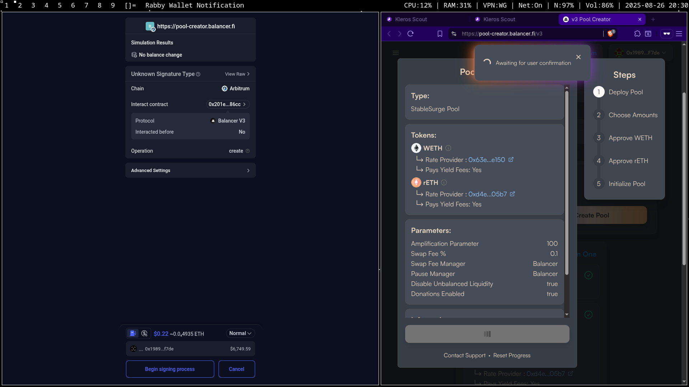
Task: Click modal scrollbar up arrow
Action: (567, 87)
